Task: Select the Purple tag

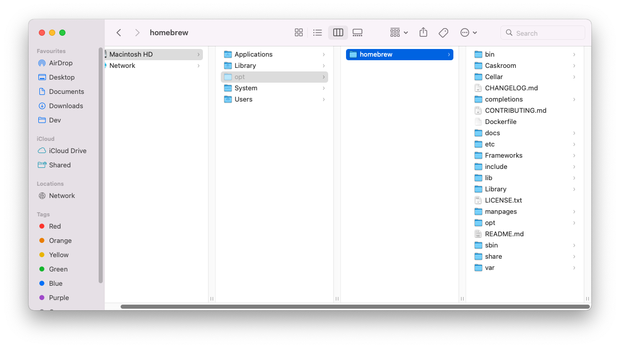Action: click(x=60, y=297)
